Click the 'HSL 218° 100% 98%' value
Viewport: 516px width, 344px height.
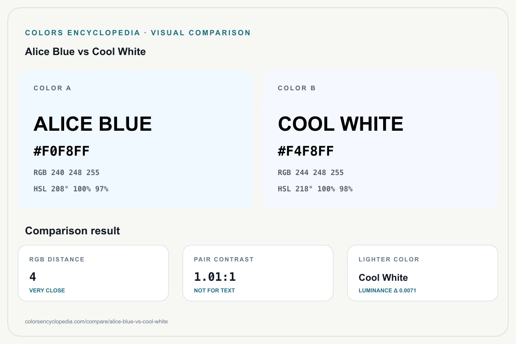[315, 189]
